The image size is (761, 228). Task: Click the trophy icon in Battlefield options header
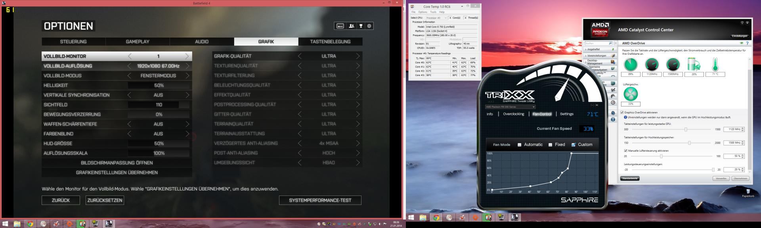coord(361,26)
